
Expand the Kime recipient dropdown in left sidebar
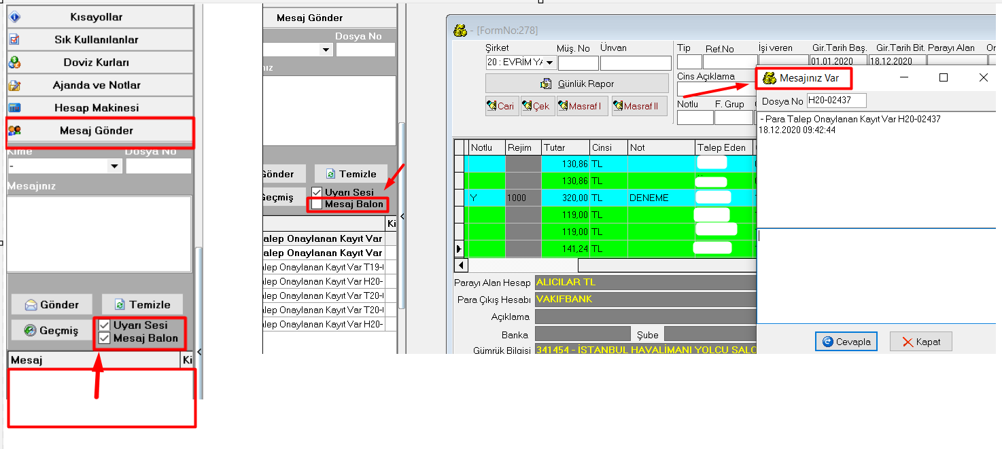pyautogui.click(x=114, y=166)
